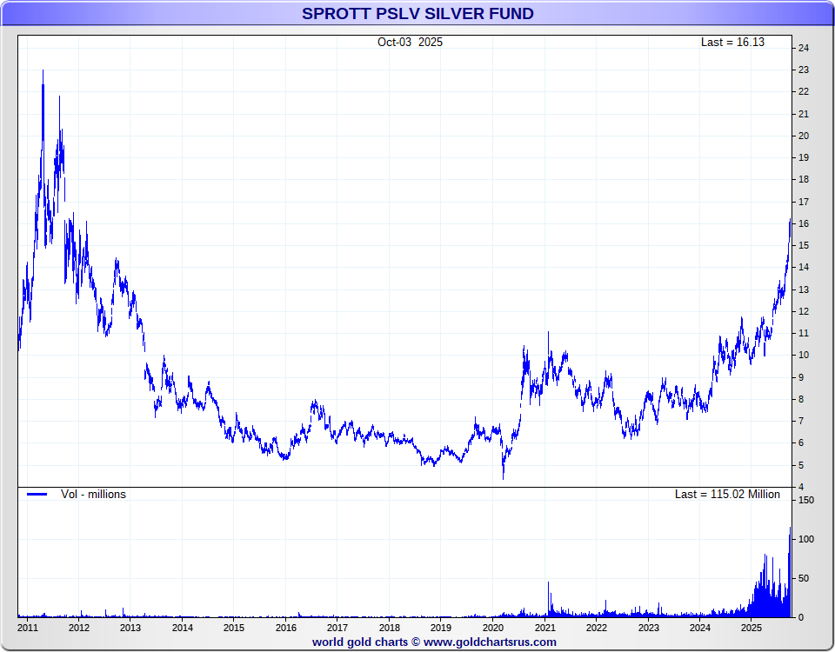The height and width of the screenshot is (652, 835).
Task: Click the 2016 x-axis year label
Action: point(285,628)
